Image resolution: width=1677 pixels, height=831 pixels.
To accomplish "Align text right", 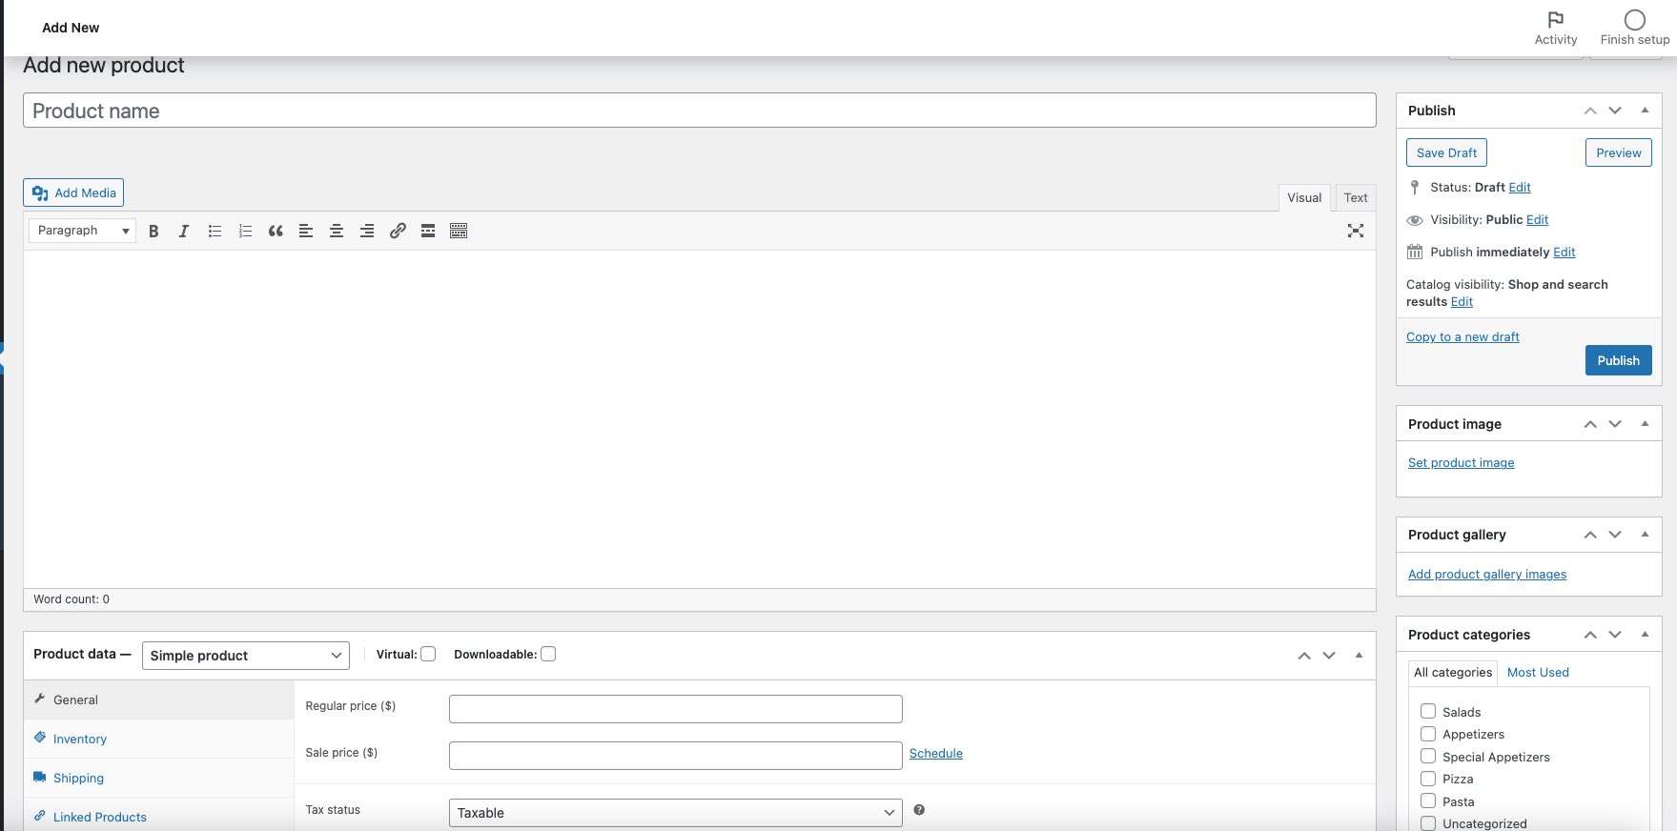I will pyautogui.click(x=367, y=231).
